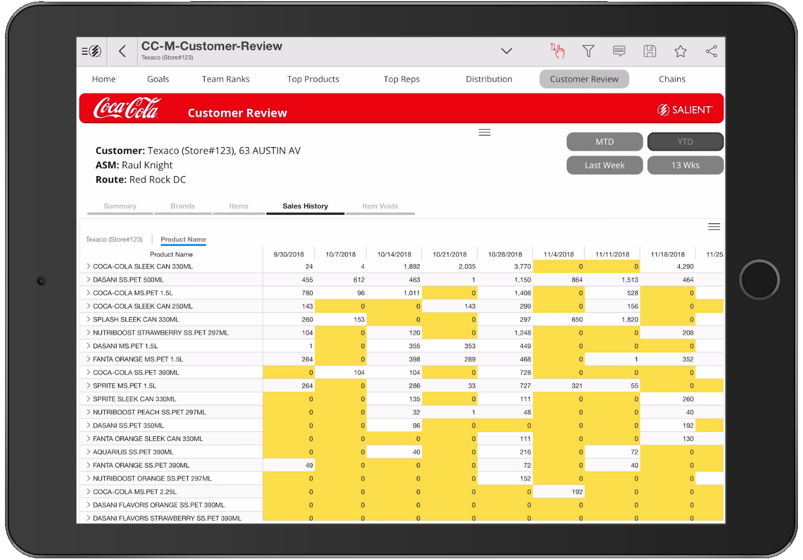The image size is (803, 560).
Task: Tap the red touch-gesture mode icon
Action: click(x=557, y=51)
